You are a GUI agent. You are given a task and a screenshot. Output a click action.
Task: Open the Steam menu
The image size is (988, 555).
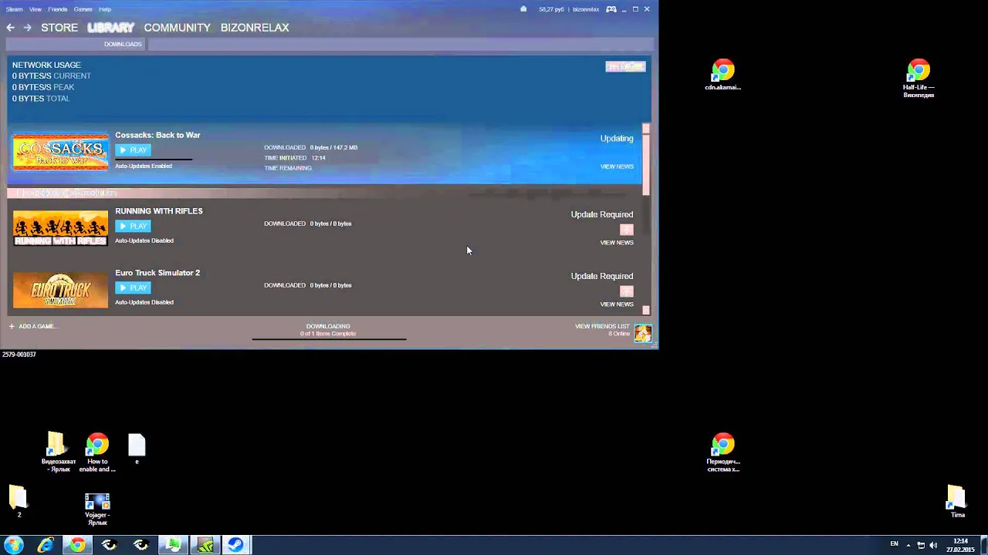click(x=14, y=9)
